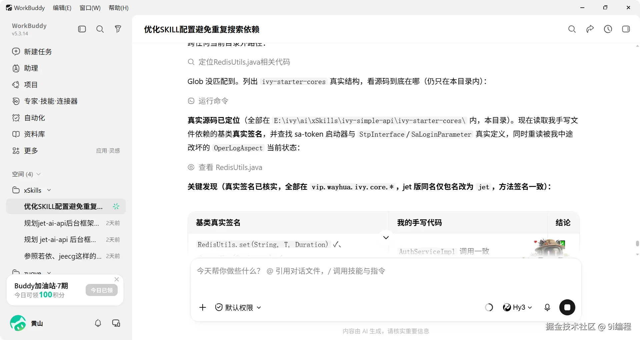Open 自动化 in sidebar
Screen dimensions: 640x340
tap(66, 118)
